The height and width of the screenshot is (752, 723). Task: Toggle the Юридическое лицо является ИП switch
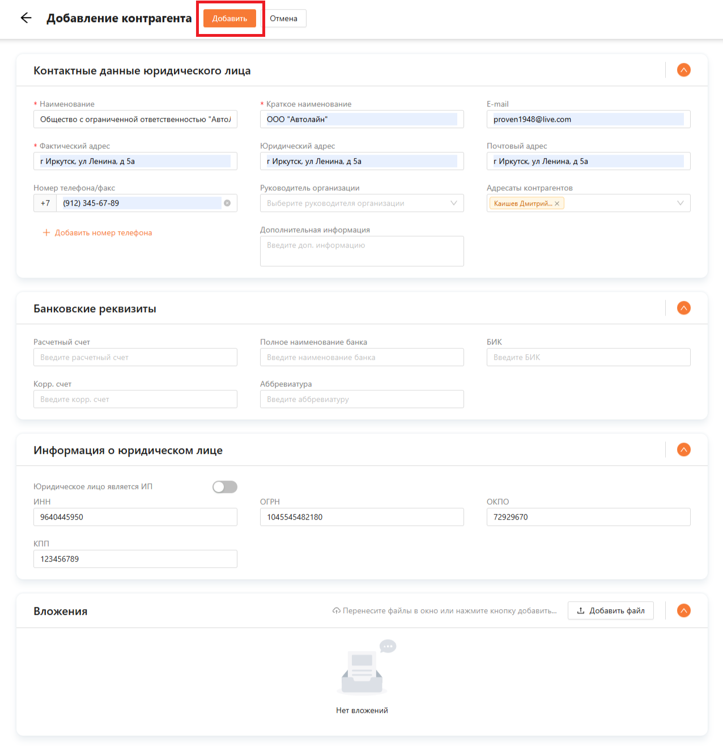tap(225, 487)
